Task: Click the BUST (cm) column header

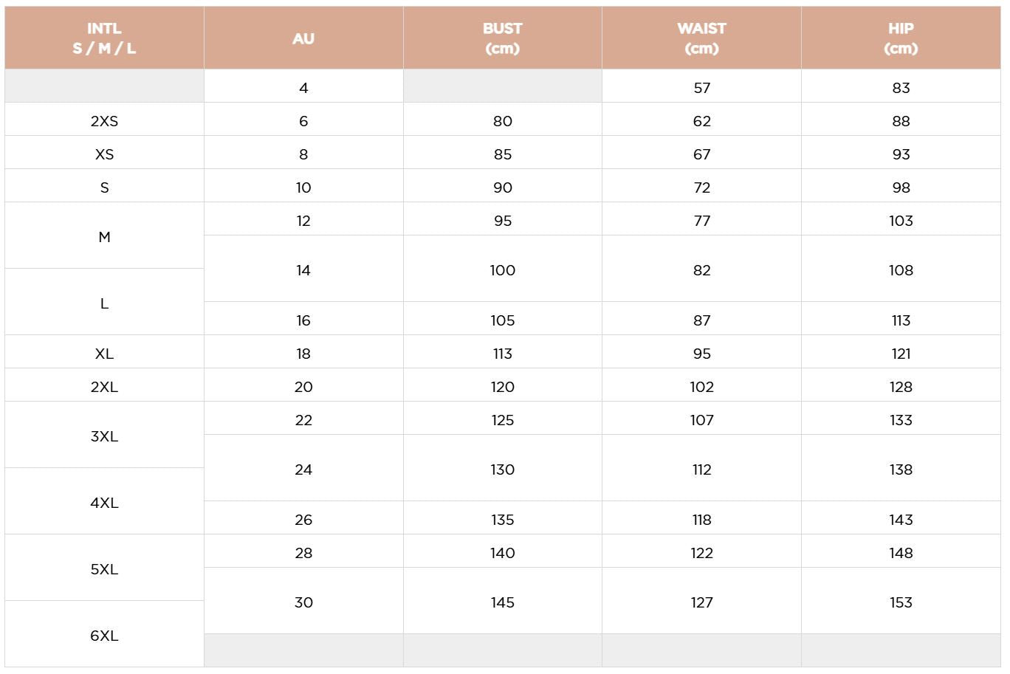Action: pyautogui.click(x=502, y=38)
